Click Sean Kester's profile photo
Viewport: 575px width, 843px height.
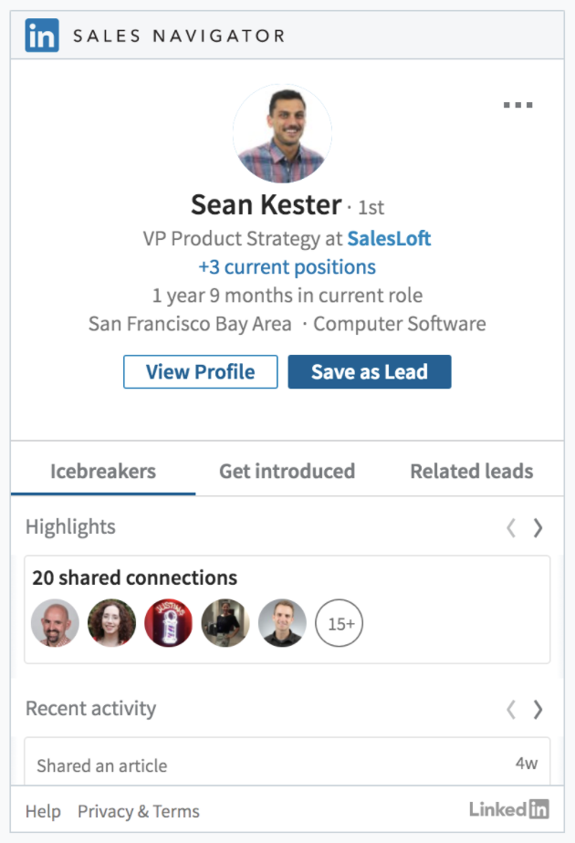click(283, 132)
